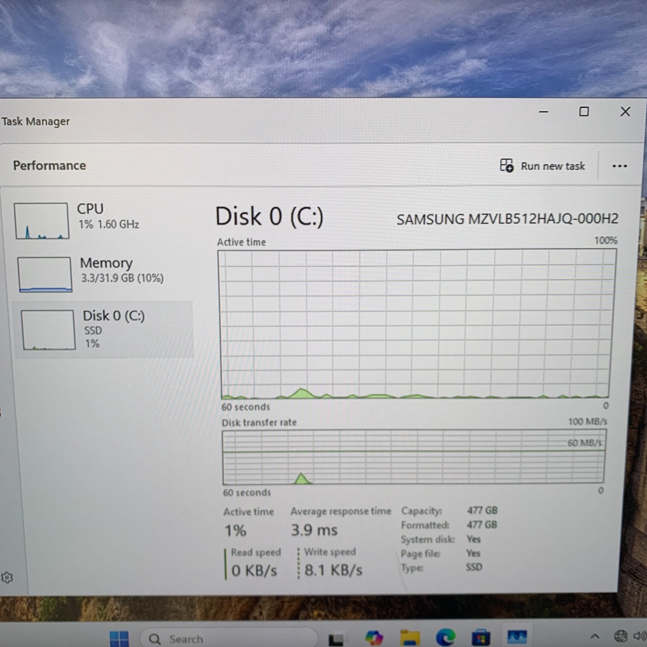Open the Memory performance entry
The height and width of the screenshot is (647, 647).
[x=104, y=274]
